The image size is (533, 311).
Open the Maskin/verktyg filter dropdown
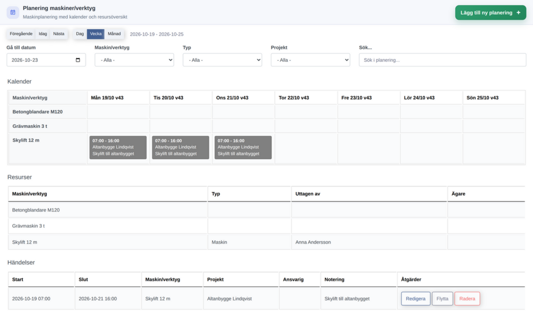[x=134, y=60]
